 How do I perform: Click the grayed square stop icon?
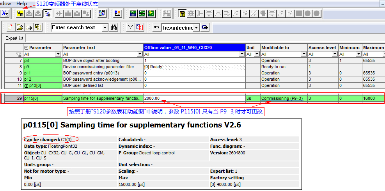pyautogui.click(x=298, y=14)
